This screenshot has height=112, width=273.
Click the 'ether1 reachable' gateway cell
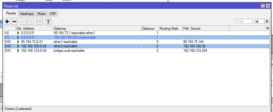click(x=97, y=42)
